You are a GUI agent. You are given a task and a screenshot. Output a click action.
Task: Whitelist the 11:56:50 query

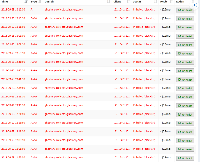pos(185,158)
